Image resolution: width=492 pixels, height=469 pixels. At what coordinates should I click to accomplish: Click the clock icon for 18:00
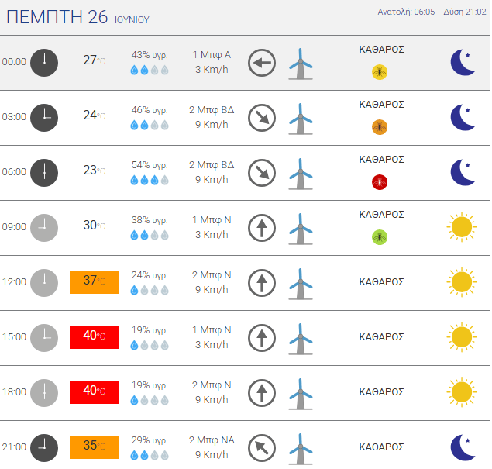[44, 393]
